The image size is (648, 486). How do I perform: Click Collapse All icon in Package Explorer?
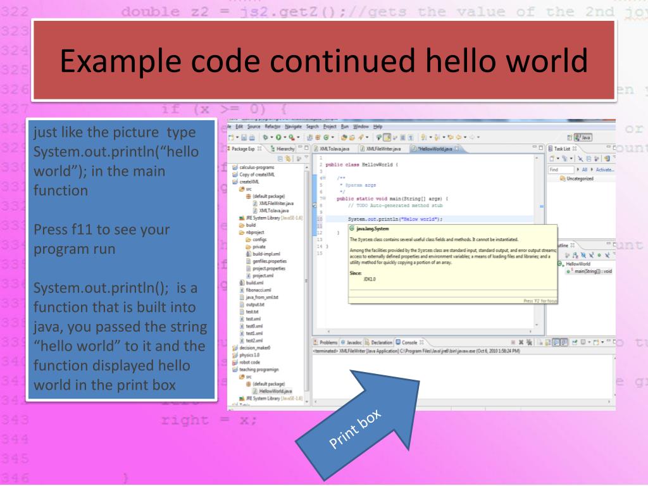280,158
